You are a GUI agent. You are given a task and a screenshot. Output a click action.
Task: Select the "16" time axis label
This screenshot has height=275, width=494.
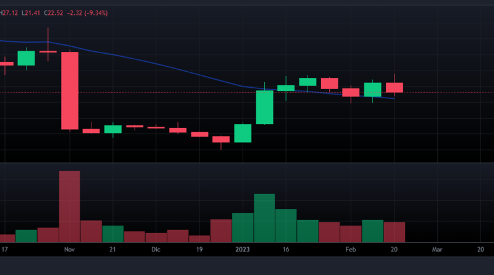pyautogui.click(x=286, y=250)
